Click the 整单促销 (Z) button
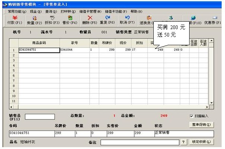The width and height of the screenshot is (225, 149). coord(201,125)
